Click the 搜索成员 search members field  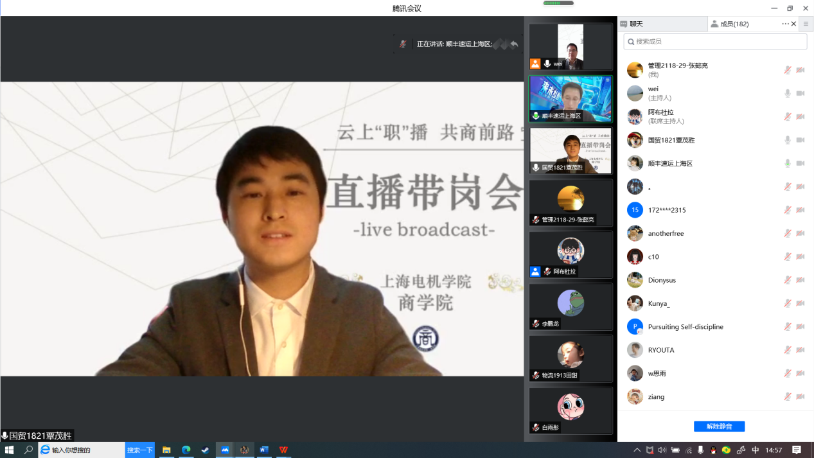(x=715, y=42)
